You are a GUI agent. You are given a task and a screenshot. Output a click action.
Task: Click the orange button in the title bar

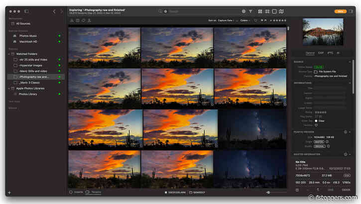tap(340, 11)
